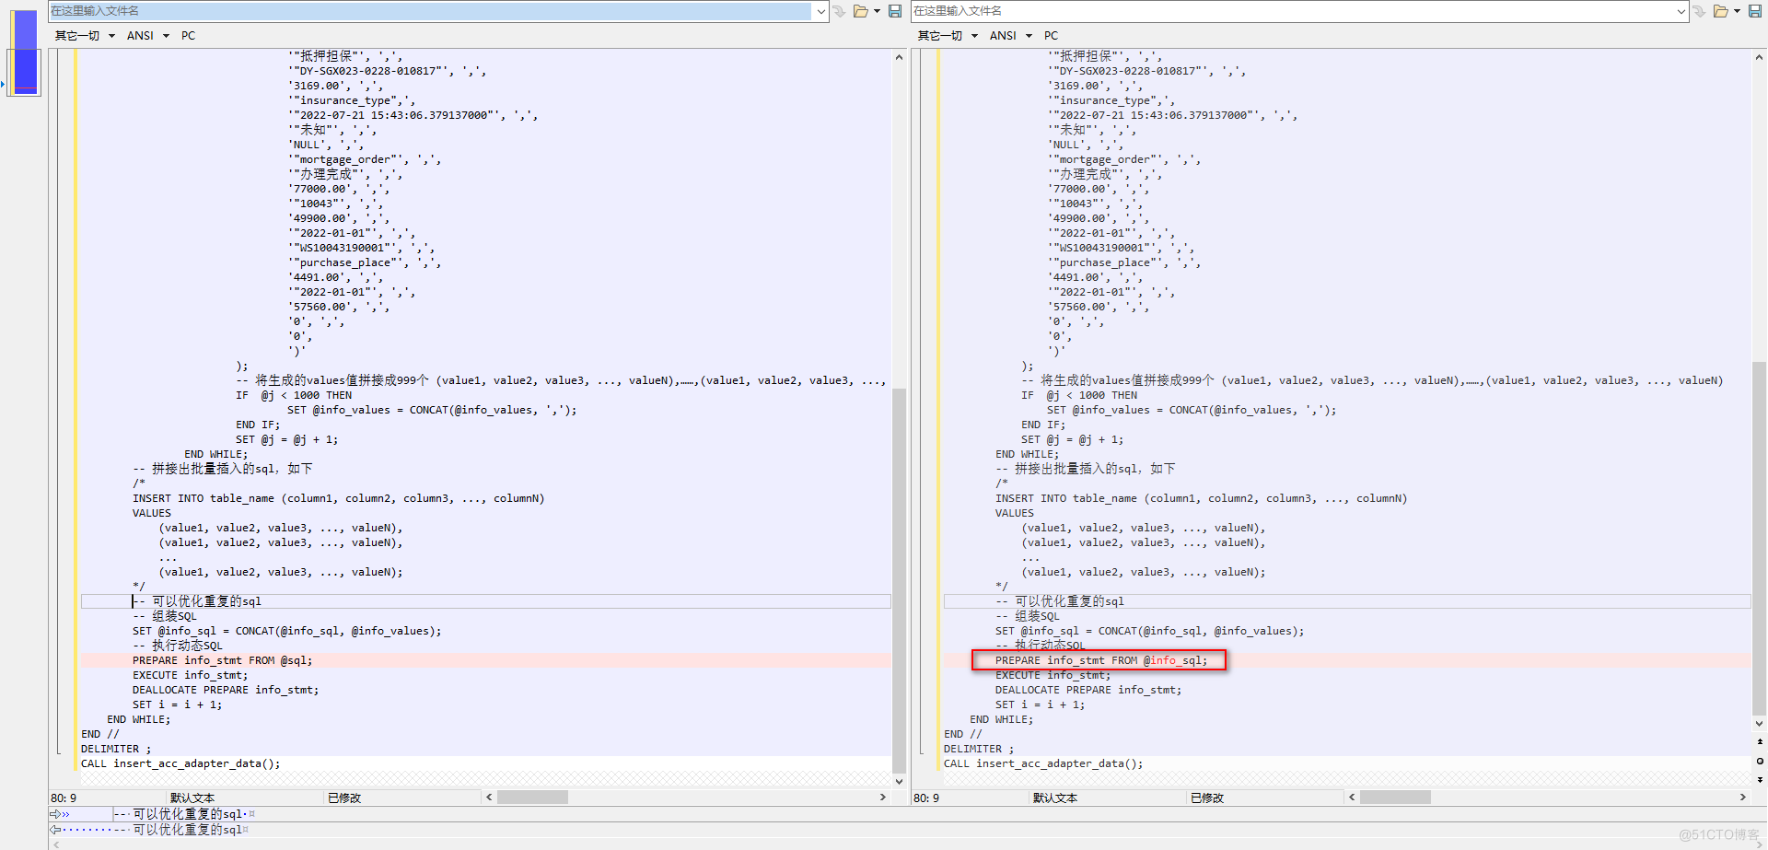Click the left pane line 'PREPARE info_stmt FROM @sql;'
Viewport: 1768px width, 850px height.
(223, 660)
